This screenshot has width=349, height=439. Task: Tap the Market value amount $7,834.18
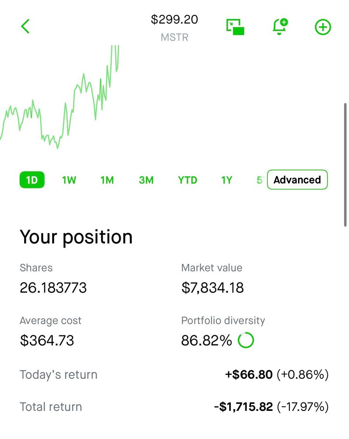point(212,288)
